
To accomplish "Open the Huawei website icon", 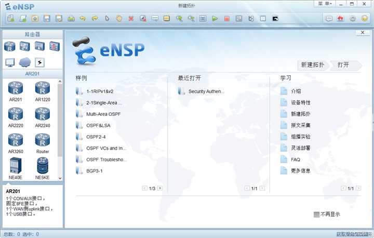I will tap(341, 18).
